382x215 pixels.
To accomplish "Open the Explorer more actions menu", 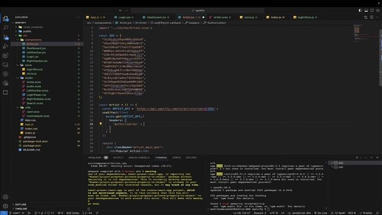I will [x=78, y=17].
